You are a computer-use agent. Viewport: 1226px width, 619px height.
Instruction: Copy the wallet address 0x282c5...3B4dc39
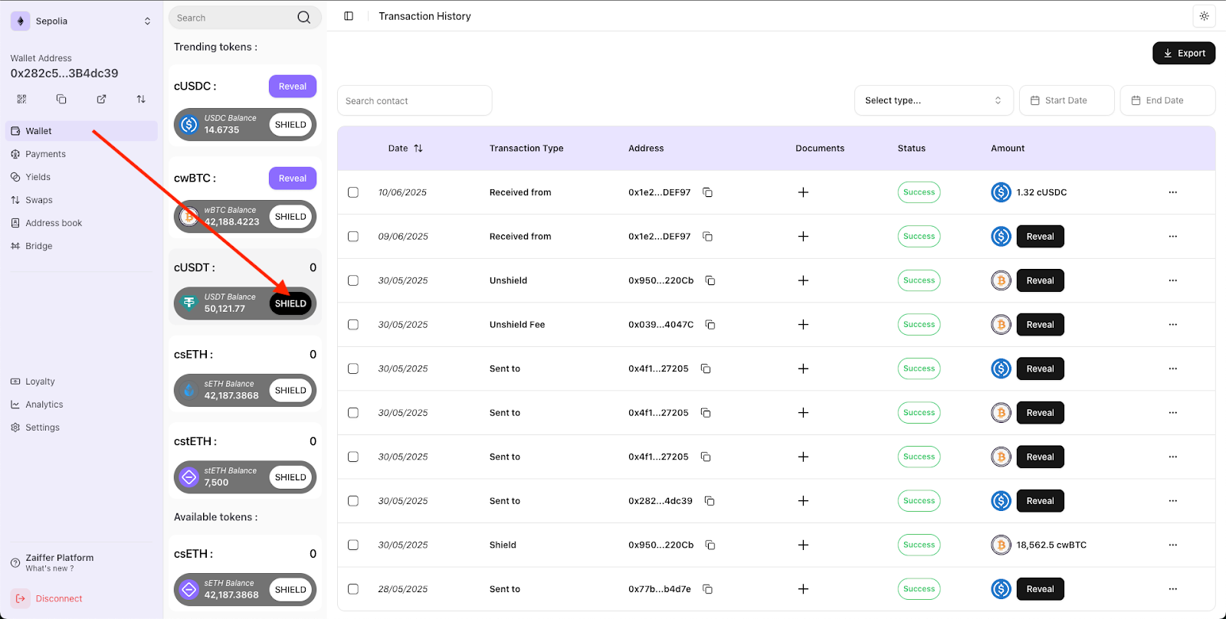point(61,99)
